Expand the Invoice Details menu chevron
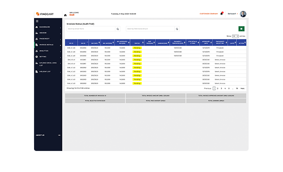283x172 pixels. coord(60,45)
